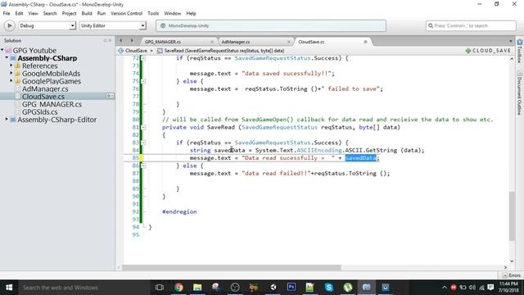Open the Build menu
Viewport: 524px width, 295px height.
(87, 13)
